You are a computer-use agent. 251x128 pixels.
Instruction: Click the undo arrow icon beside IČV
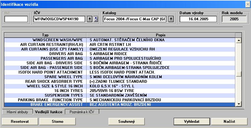pos(95,19)
